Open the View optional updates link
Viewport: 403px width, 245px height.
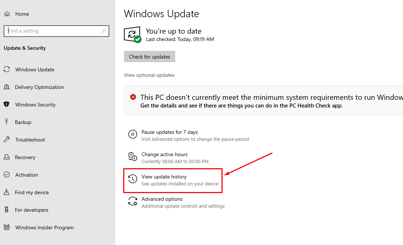(149, 75)
